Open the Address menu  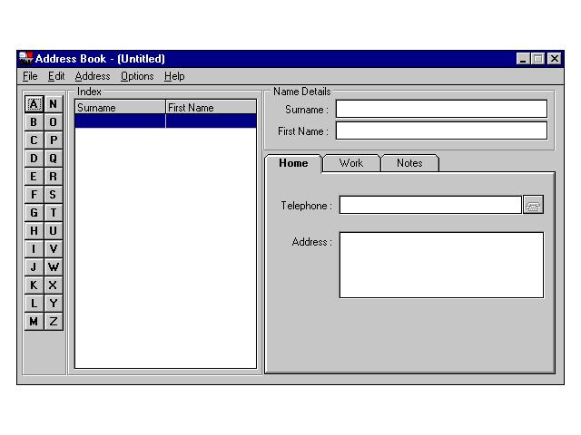coord(93,76)
